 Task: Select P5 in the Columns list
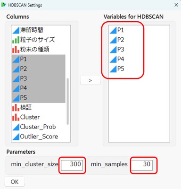click(39, 98)
